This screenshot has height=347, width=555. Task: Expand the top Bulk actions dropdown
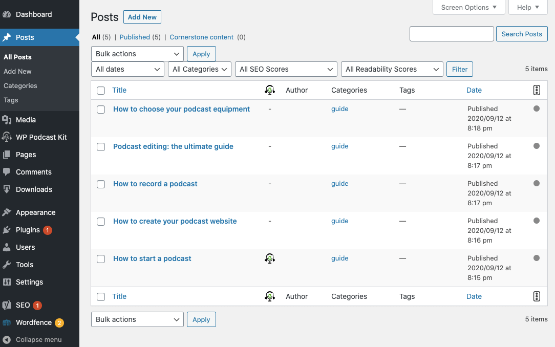(x=137, y=54)
